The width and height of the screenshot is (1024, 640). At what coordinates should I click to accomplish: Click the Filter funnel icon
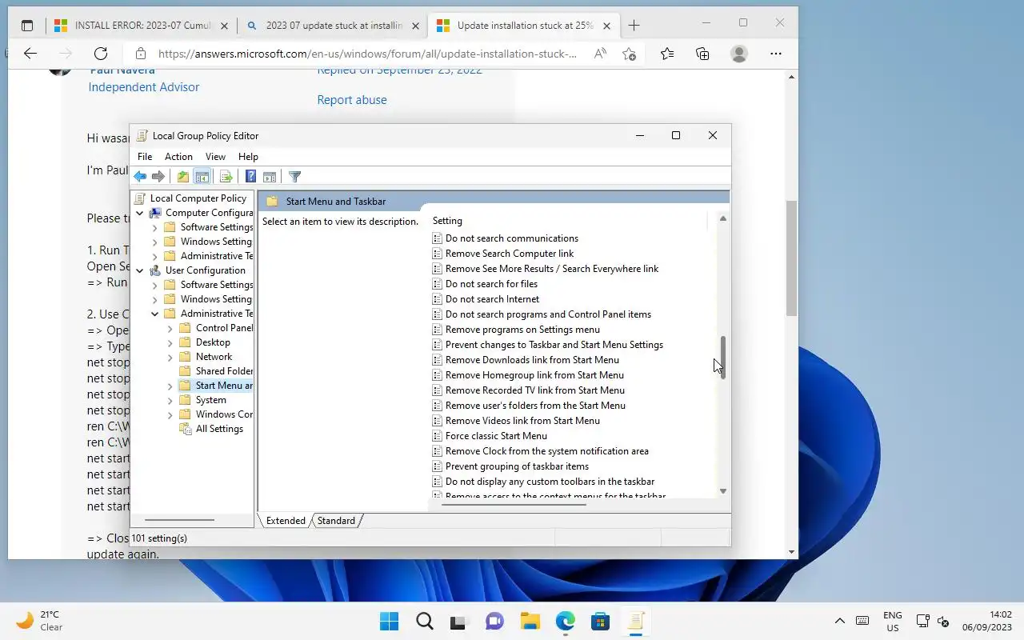294,177
